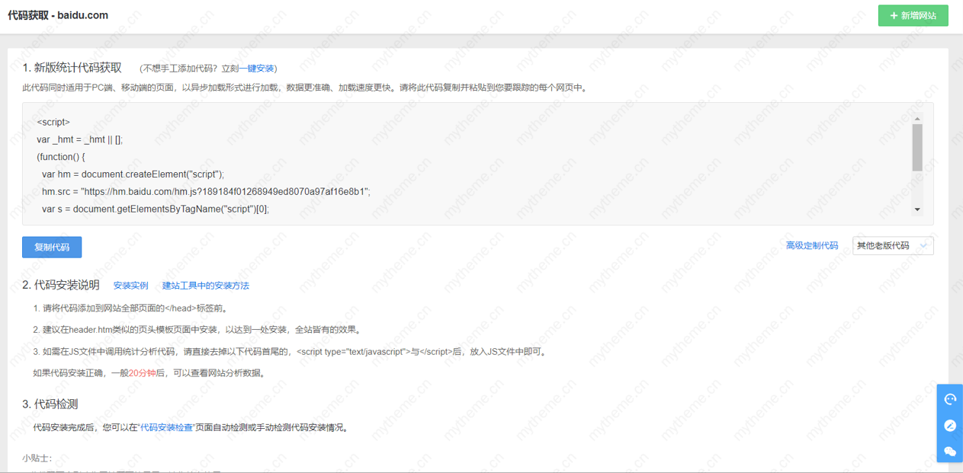Open 建站工具中的安装方法 link

(206, 286)
